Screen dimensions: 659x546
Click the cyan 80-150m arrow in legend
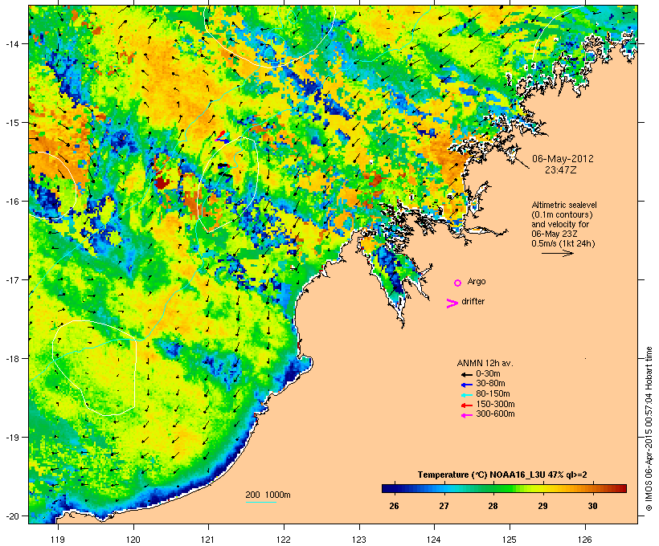point(467,395)
